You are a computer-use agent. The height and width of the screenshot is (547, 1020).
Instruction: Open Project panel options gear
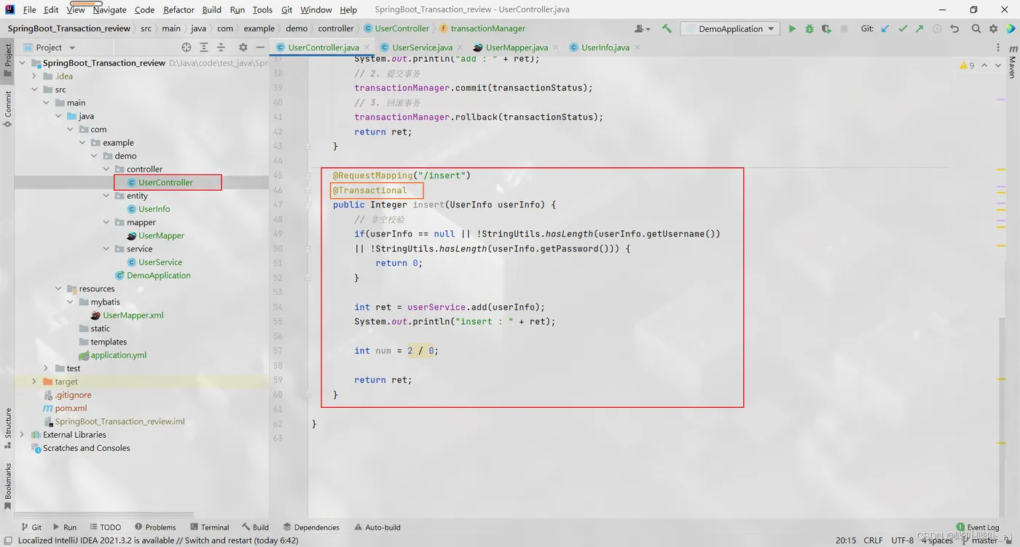(243, 47)
